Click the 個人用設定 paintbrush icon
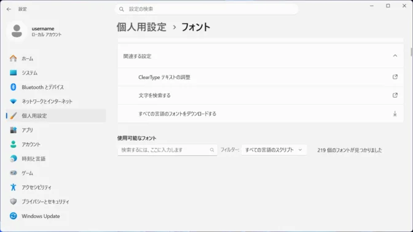413x232 pixels. coord(13,116)
